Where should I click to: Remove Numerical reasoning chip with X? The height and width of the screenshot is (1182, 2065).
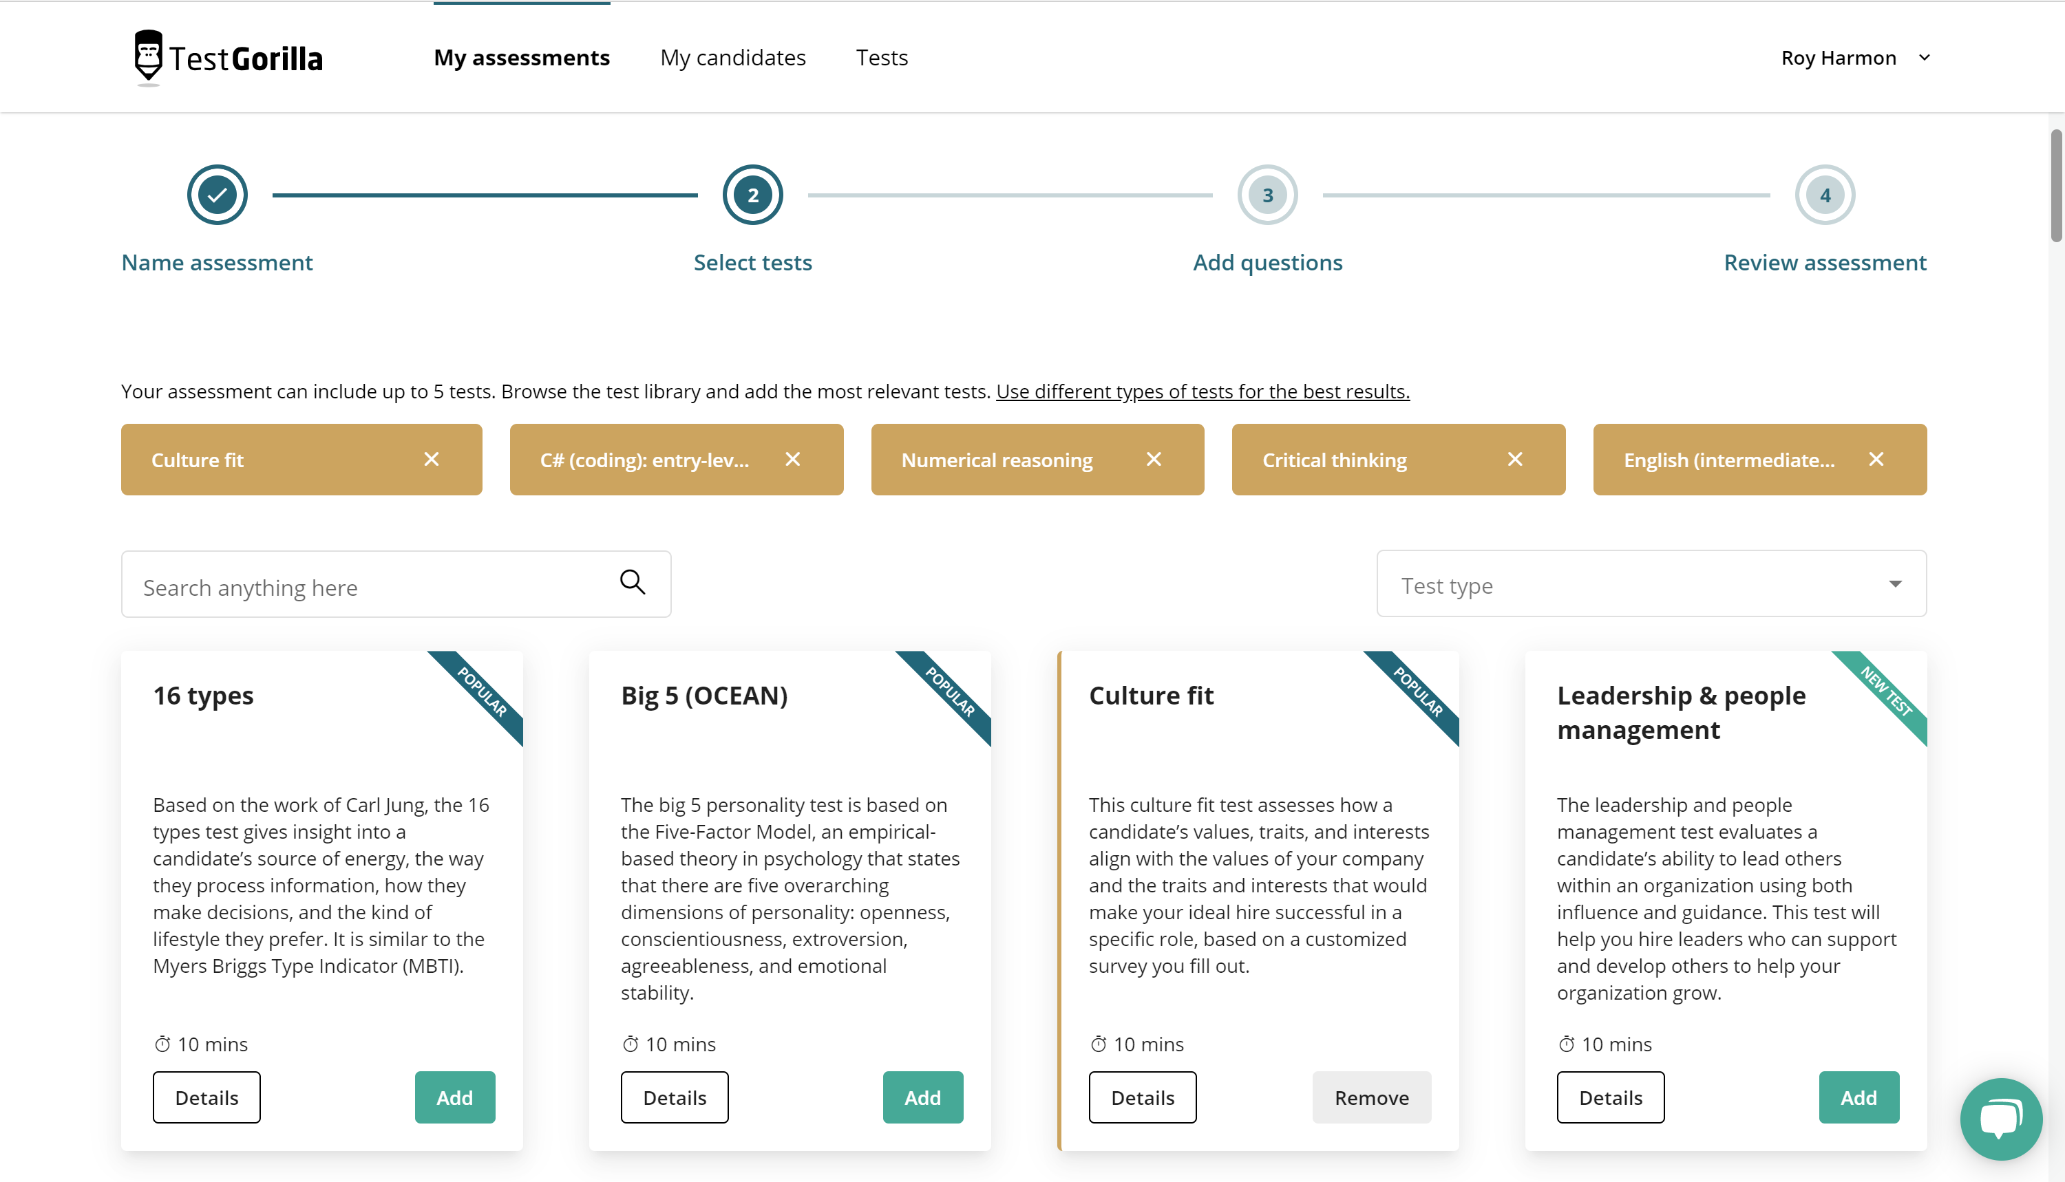point(1153,460)
